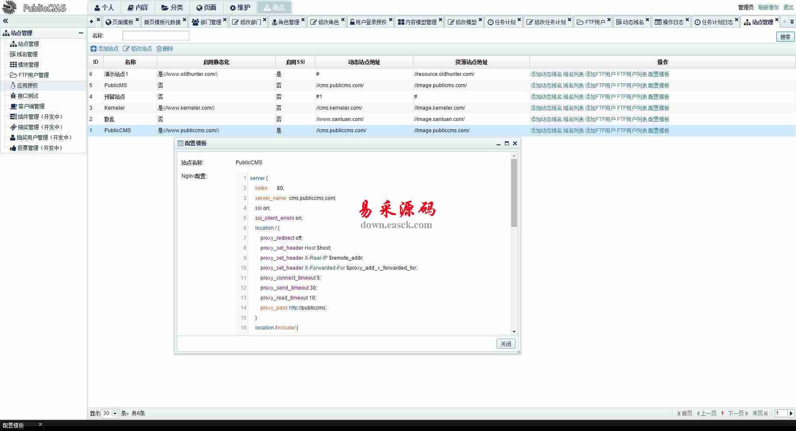Collapse the 站点管理 sidebar panel

click(x=81, y=33)
